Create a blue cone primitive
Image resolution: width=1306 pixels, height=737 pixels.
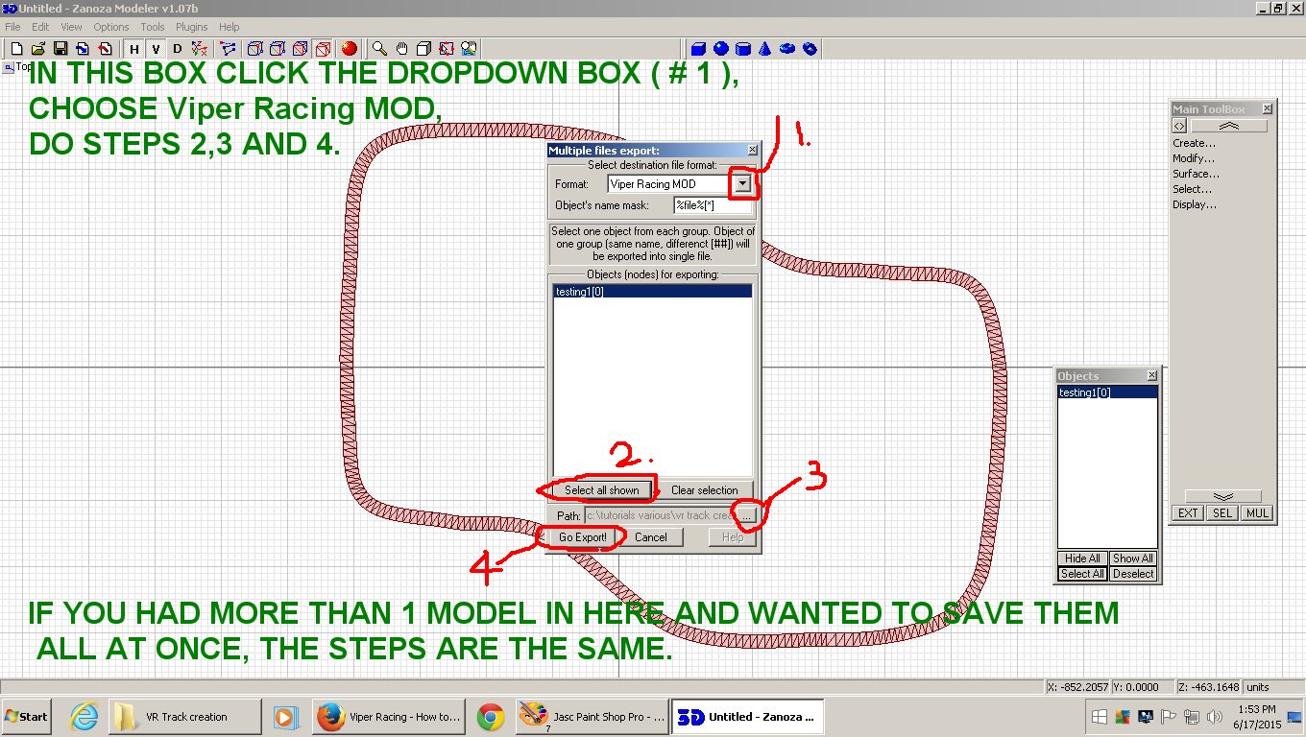[x=764, y=48]
